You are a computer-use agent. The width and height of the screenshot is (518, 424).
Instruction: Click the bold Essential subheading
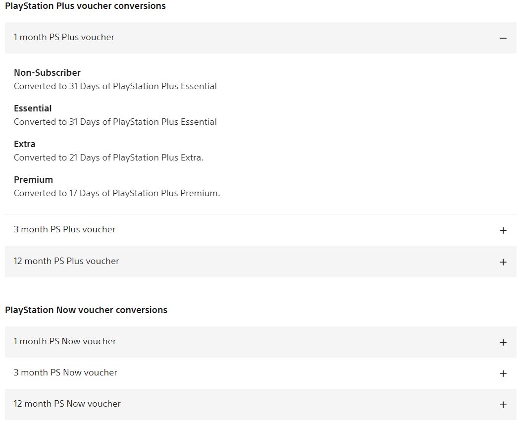pos(33,108)
